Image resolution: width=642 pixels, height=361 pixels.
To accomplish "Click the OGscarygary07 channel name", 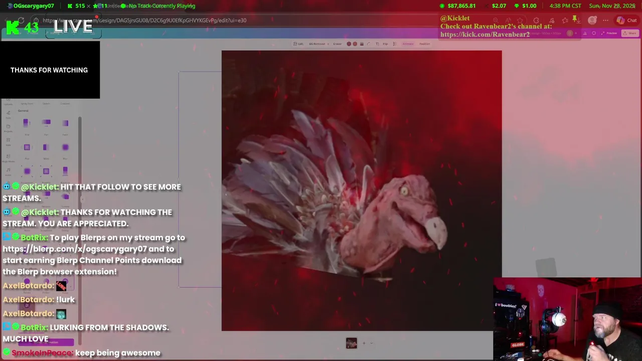I will (x=34, y=6).
